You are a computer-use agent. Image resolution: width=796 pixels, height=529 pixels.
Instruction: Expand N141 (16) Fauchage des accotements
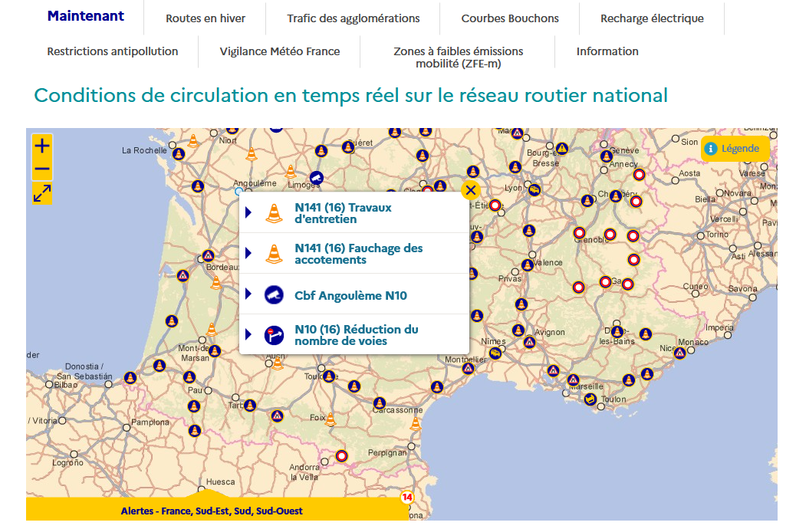pos(248,254)
